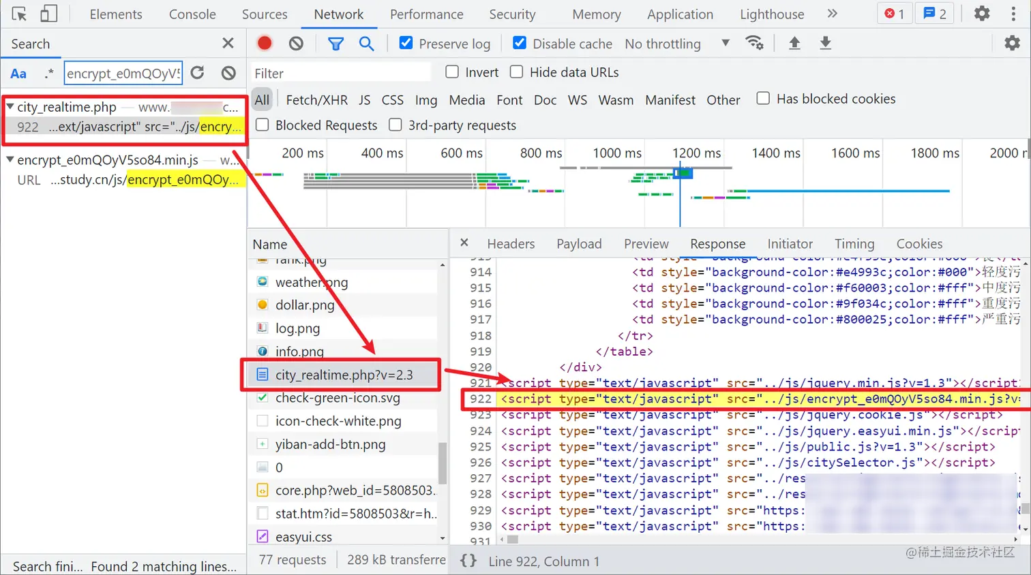Open DevTools settings gear in the top bar

982,14
